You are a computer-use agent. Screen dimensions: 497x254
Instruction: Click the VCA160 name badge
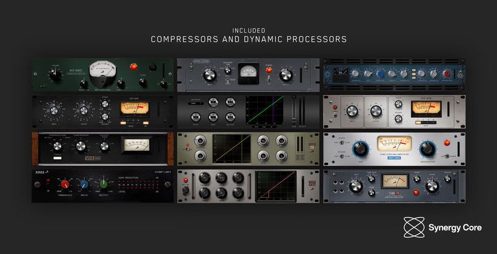coord(93,158)
